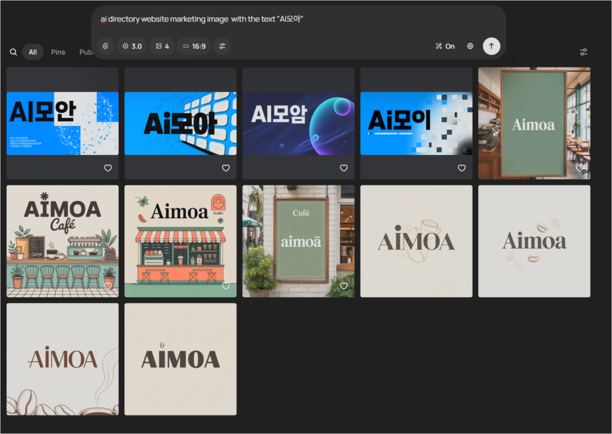Viewport: 612px width, 434px height.
Task: Toggle the magic prompt 'On' switch
Action: click(445, 46)
